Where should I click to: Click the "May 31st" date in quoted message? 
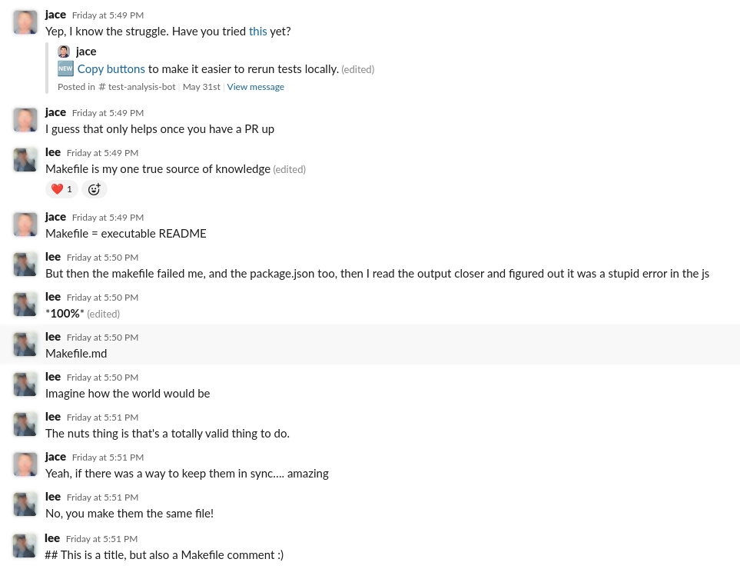point(201,87)
